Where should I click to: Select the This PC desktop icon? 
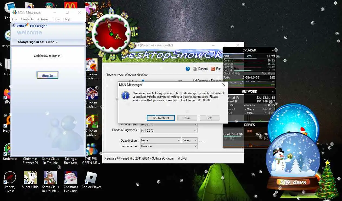(x=8, y=10)
